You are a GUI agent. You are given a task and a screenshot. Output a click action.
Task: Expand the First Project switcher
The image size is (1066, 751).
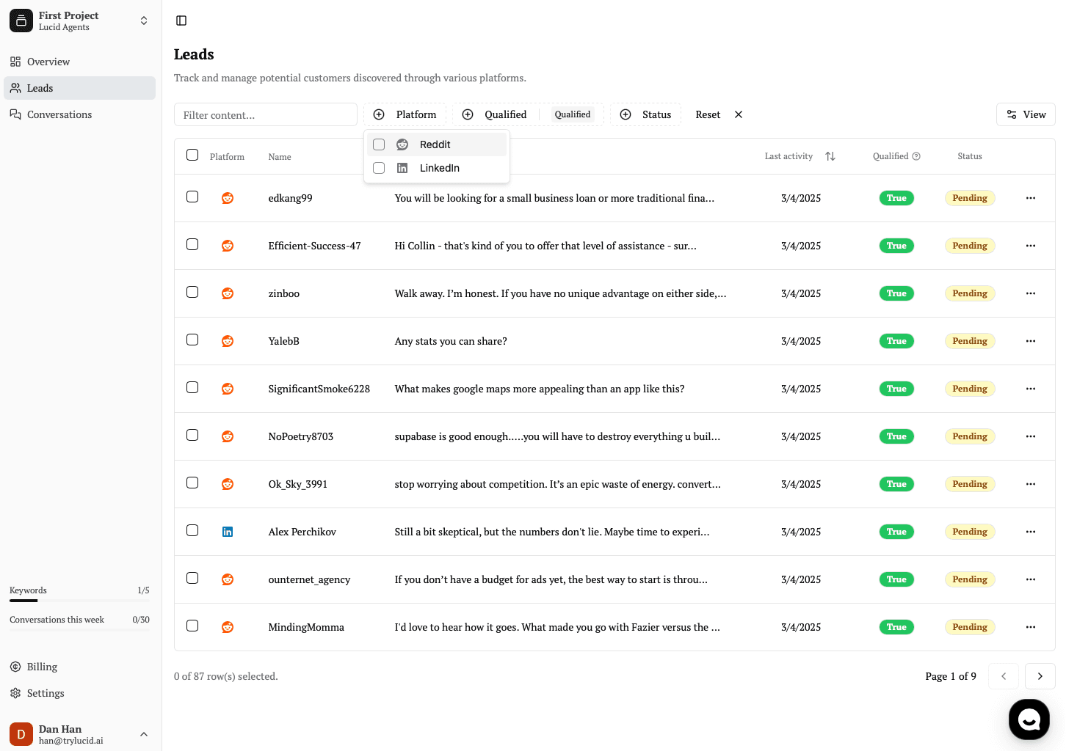click(x=143, y=21)
